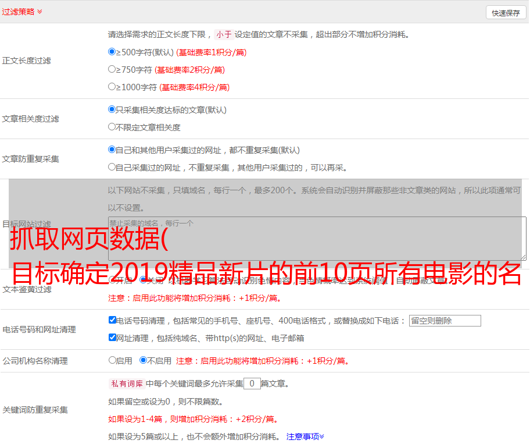Select 自己采集过的网址,不重复采集 option
The image size is (530, 447).
(112, 167)
